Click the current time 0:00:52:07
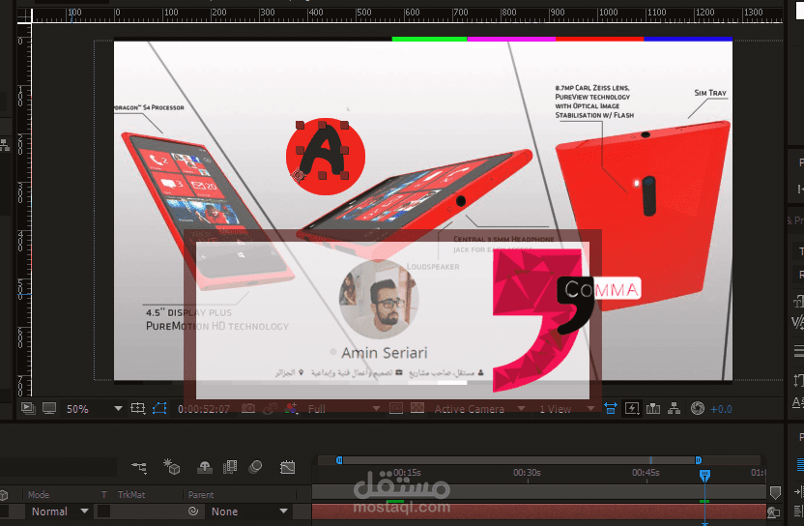Image resolution: width=804 pixels, height=526 pixels. 204,409
